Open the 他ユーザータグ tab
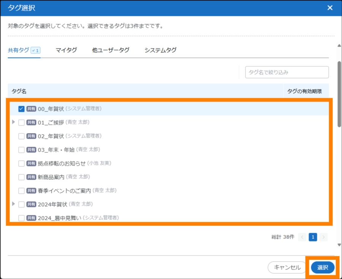 [111, 50]
